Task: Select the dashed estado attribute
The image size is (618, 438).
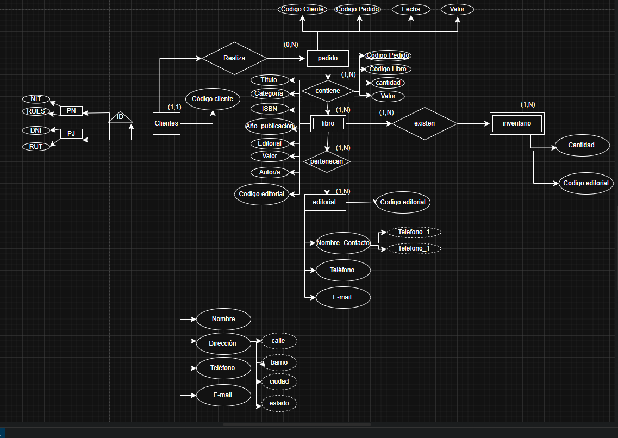Action: (x=279, y=403)
